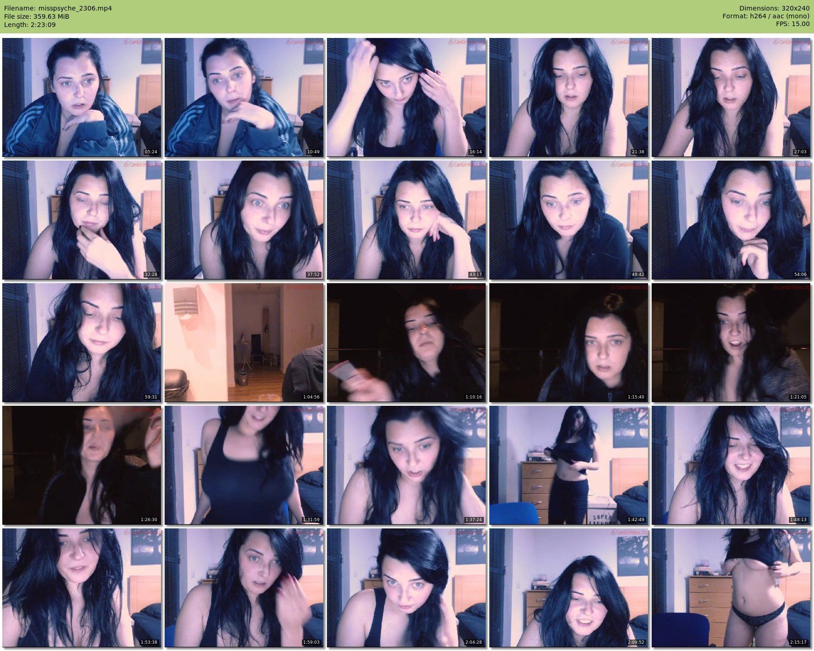The height and width of the screenshot is (651, 814).
Task: Select the thumbnail at 54:06
Action: [731, 220]
